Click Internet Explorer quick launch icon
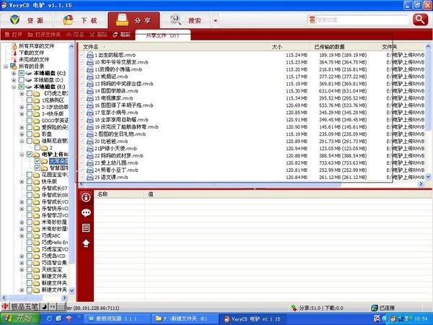433x325 pixels. click(x=49, y=318)
